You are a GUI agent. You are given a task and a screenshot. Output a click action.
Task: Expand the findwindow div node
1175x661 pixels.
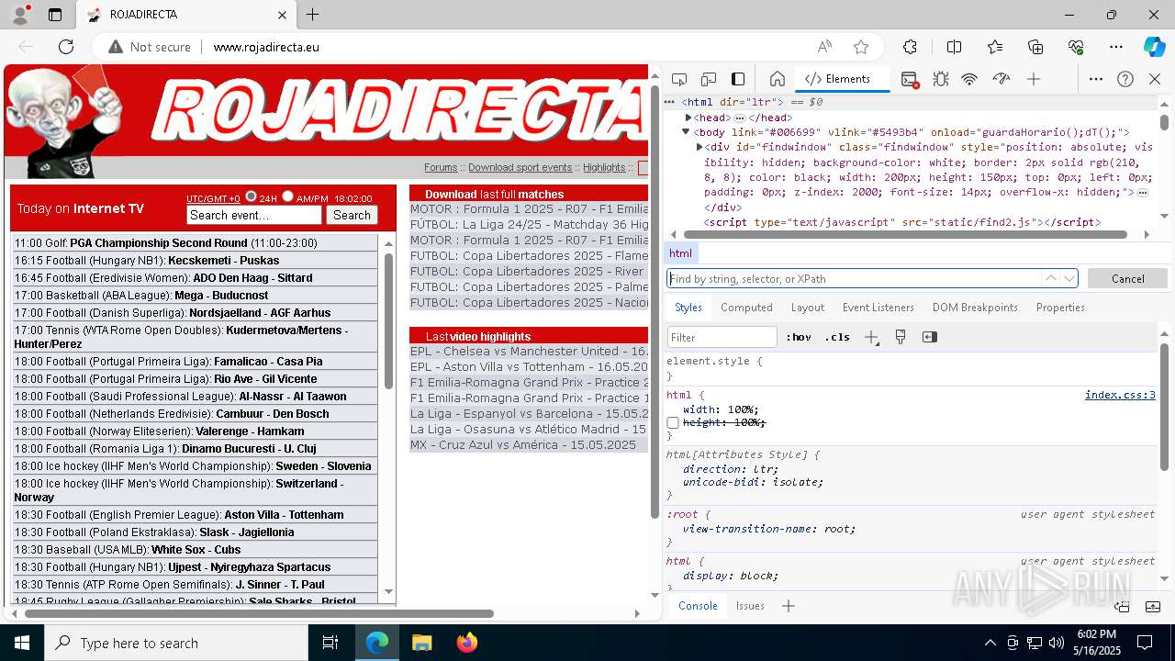699,147
